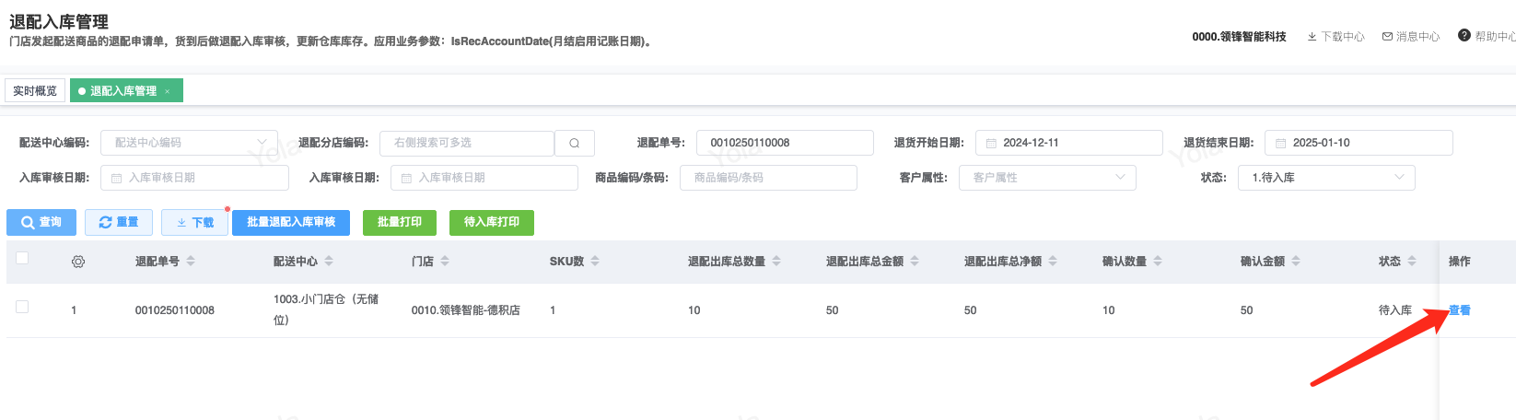The height and width of the screenshot is (420, 1516).
Task: Click the first 入库审核日期 date field
Action: click(194, 178)
